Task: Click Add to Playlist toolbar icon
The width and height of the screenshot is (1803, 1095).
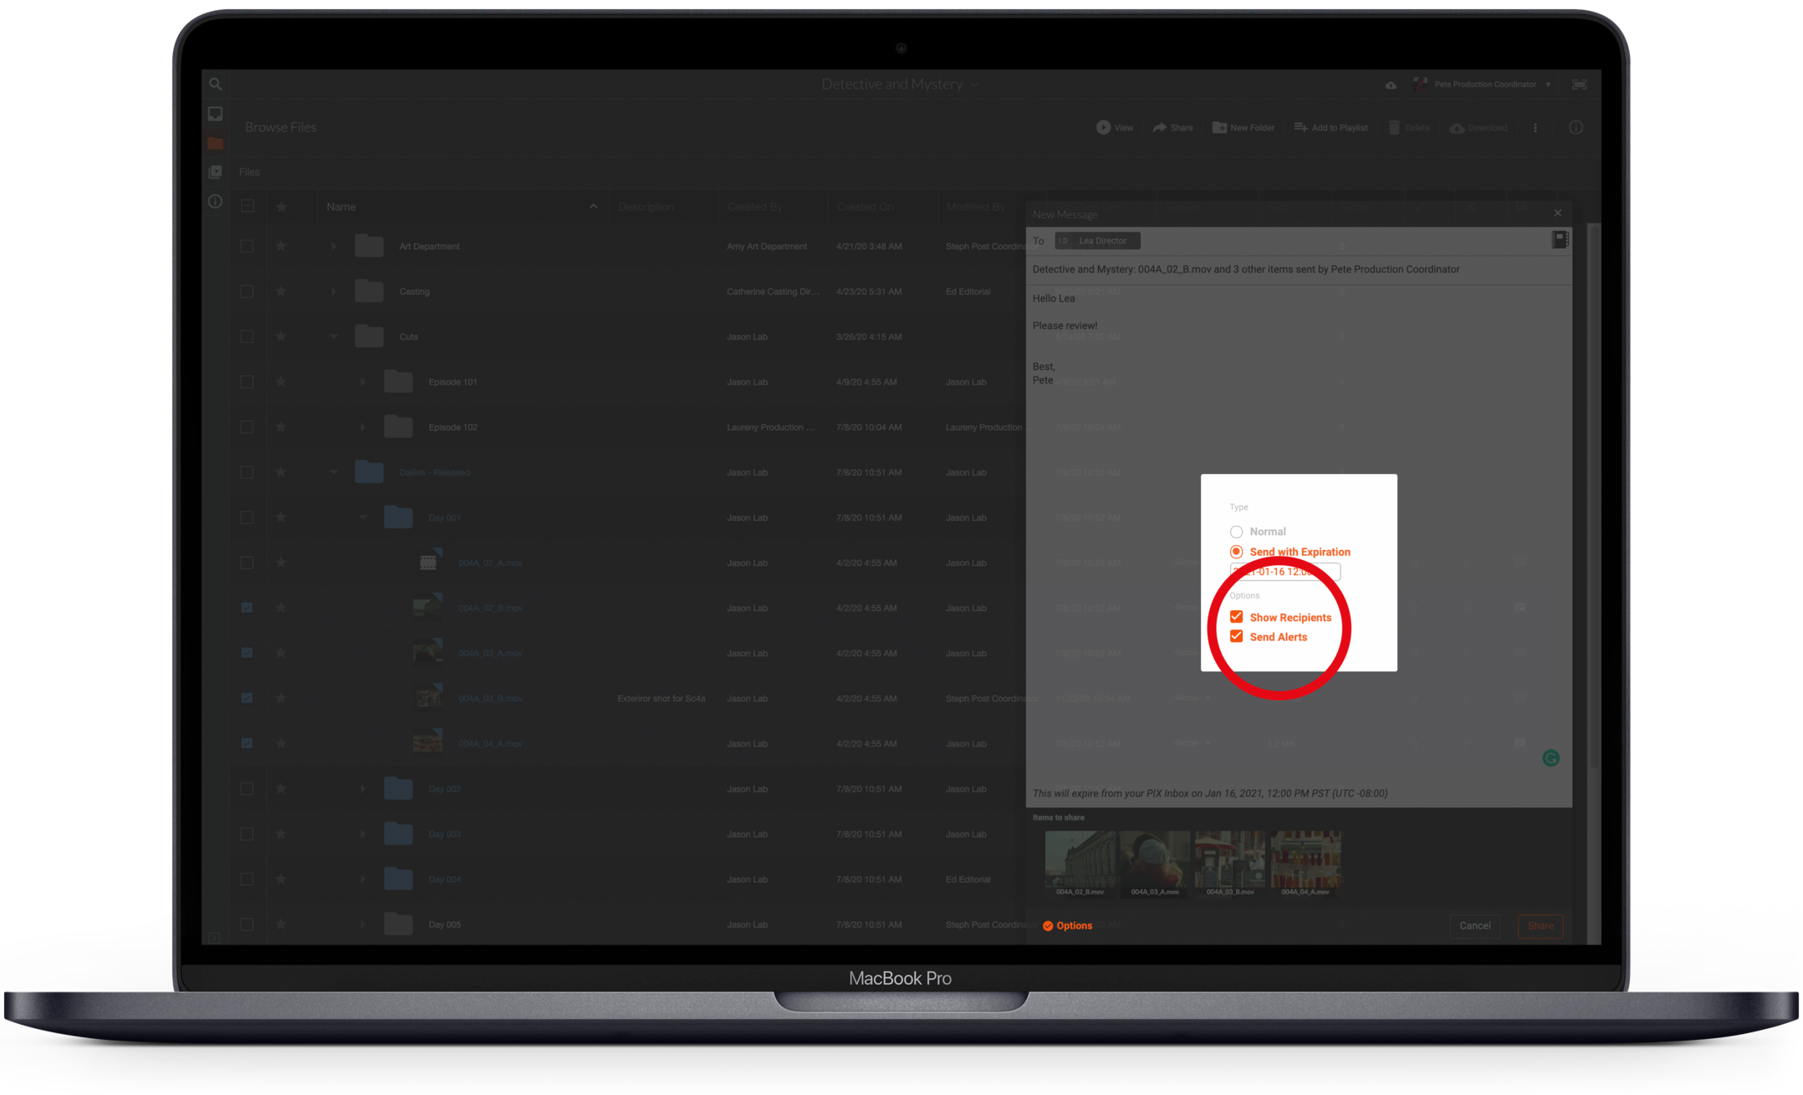Action: pyautogui.click(x=1300, y=127)
